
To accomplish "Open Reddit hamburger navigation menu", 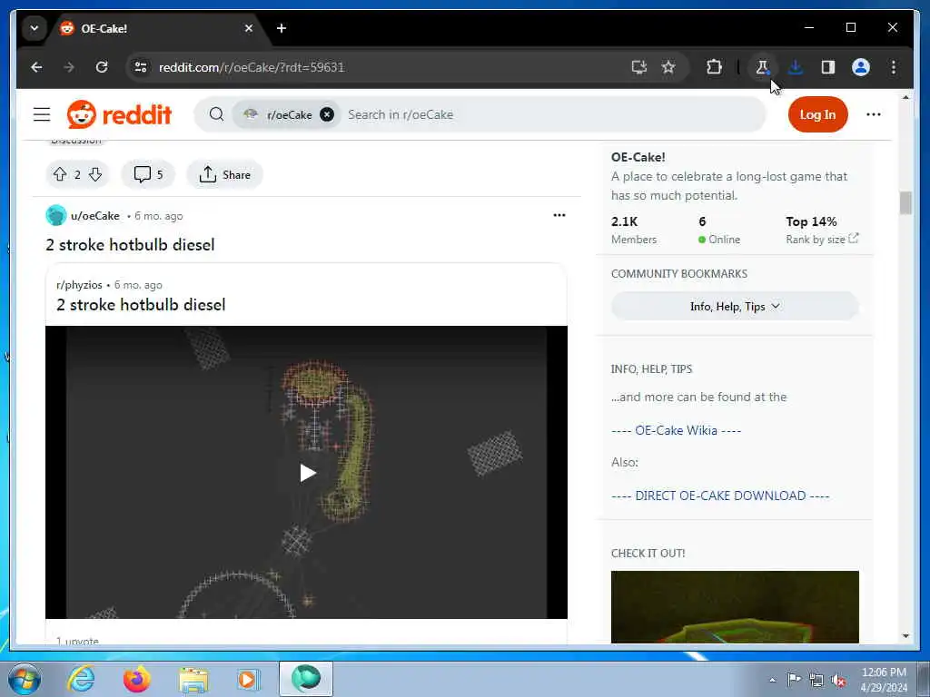I will tap(42, 114).
